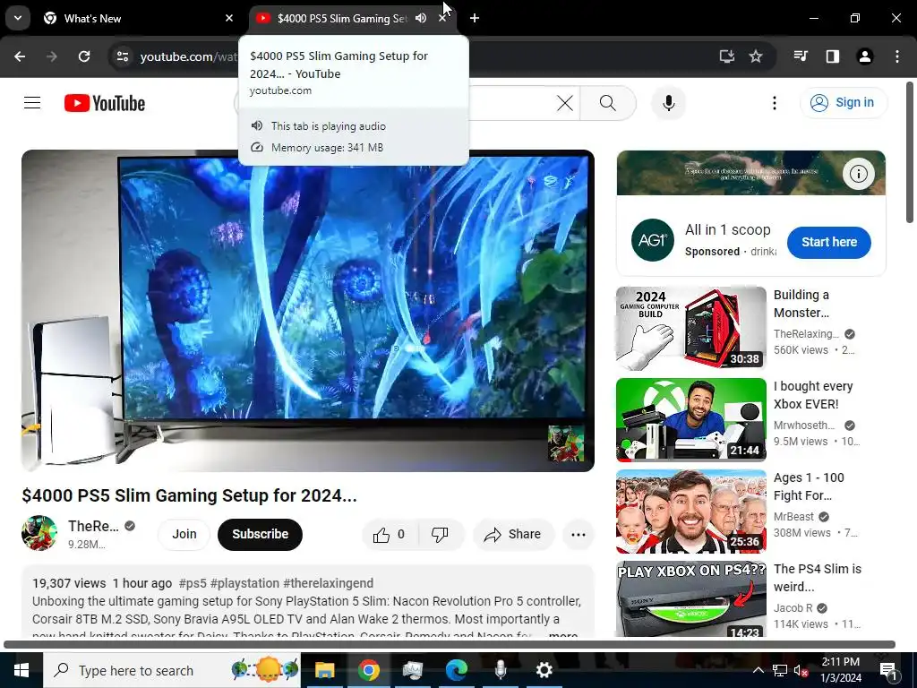The height and width of the screenshot is (688, 917).
Task: Close the What's New tab
Action: point(229,18)
